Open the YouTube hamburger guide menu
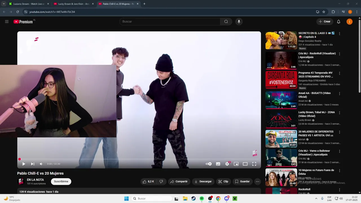 [x=7, y=22]
